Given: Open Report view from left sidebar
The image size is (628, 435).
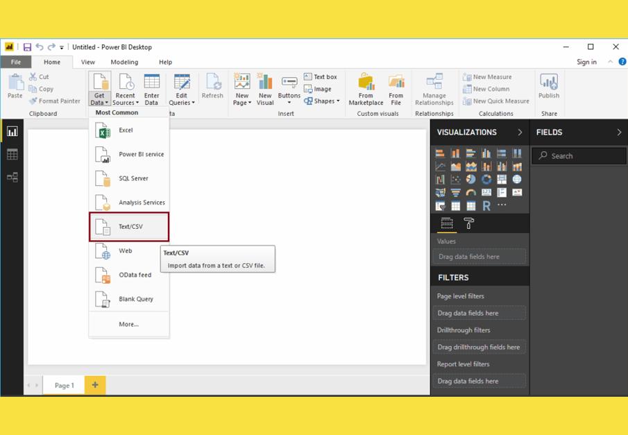Looking at the screenshot, I should (x=12, y=132).
